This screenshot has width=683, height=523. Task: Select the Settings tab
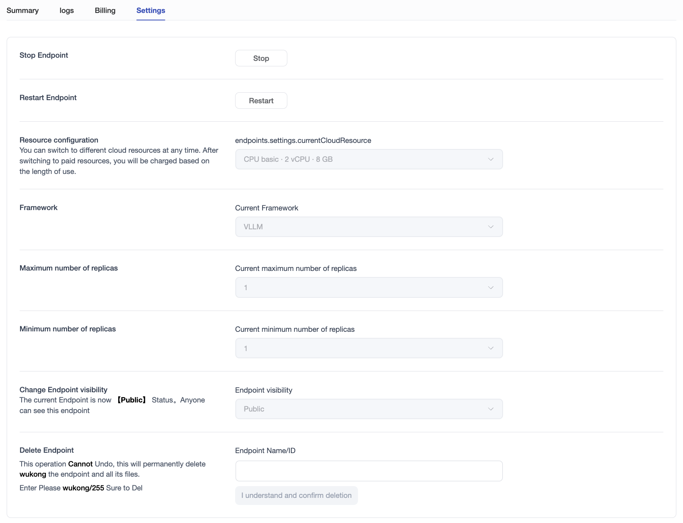click(x=150, y=11)
